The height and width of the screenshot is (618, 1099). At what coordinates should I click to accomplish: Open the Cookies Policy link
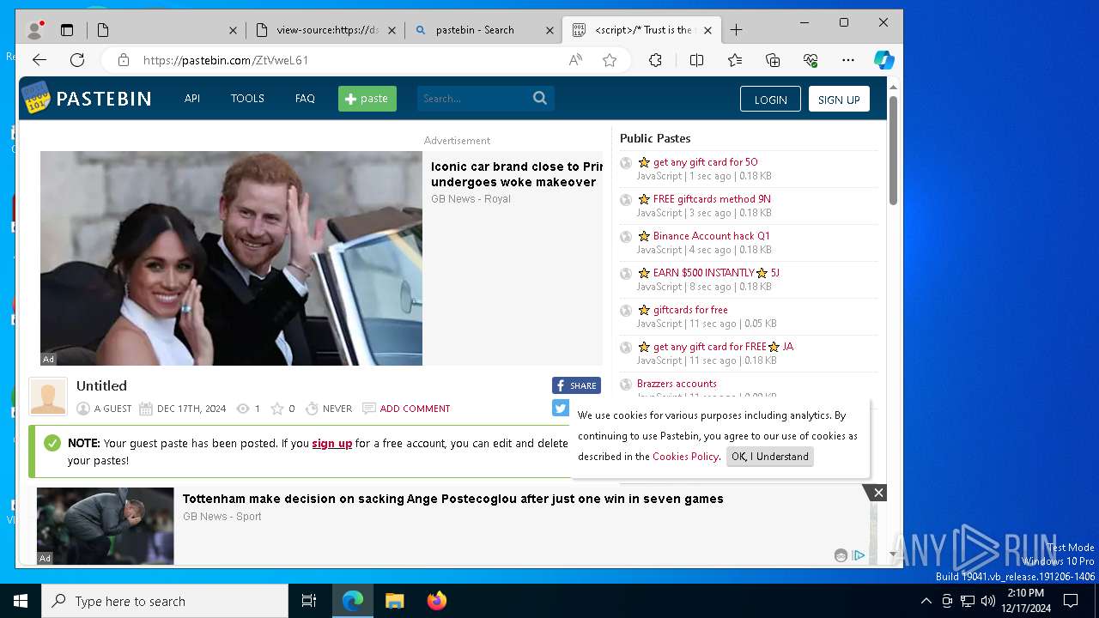click(x=685, y=457)
